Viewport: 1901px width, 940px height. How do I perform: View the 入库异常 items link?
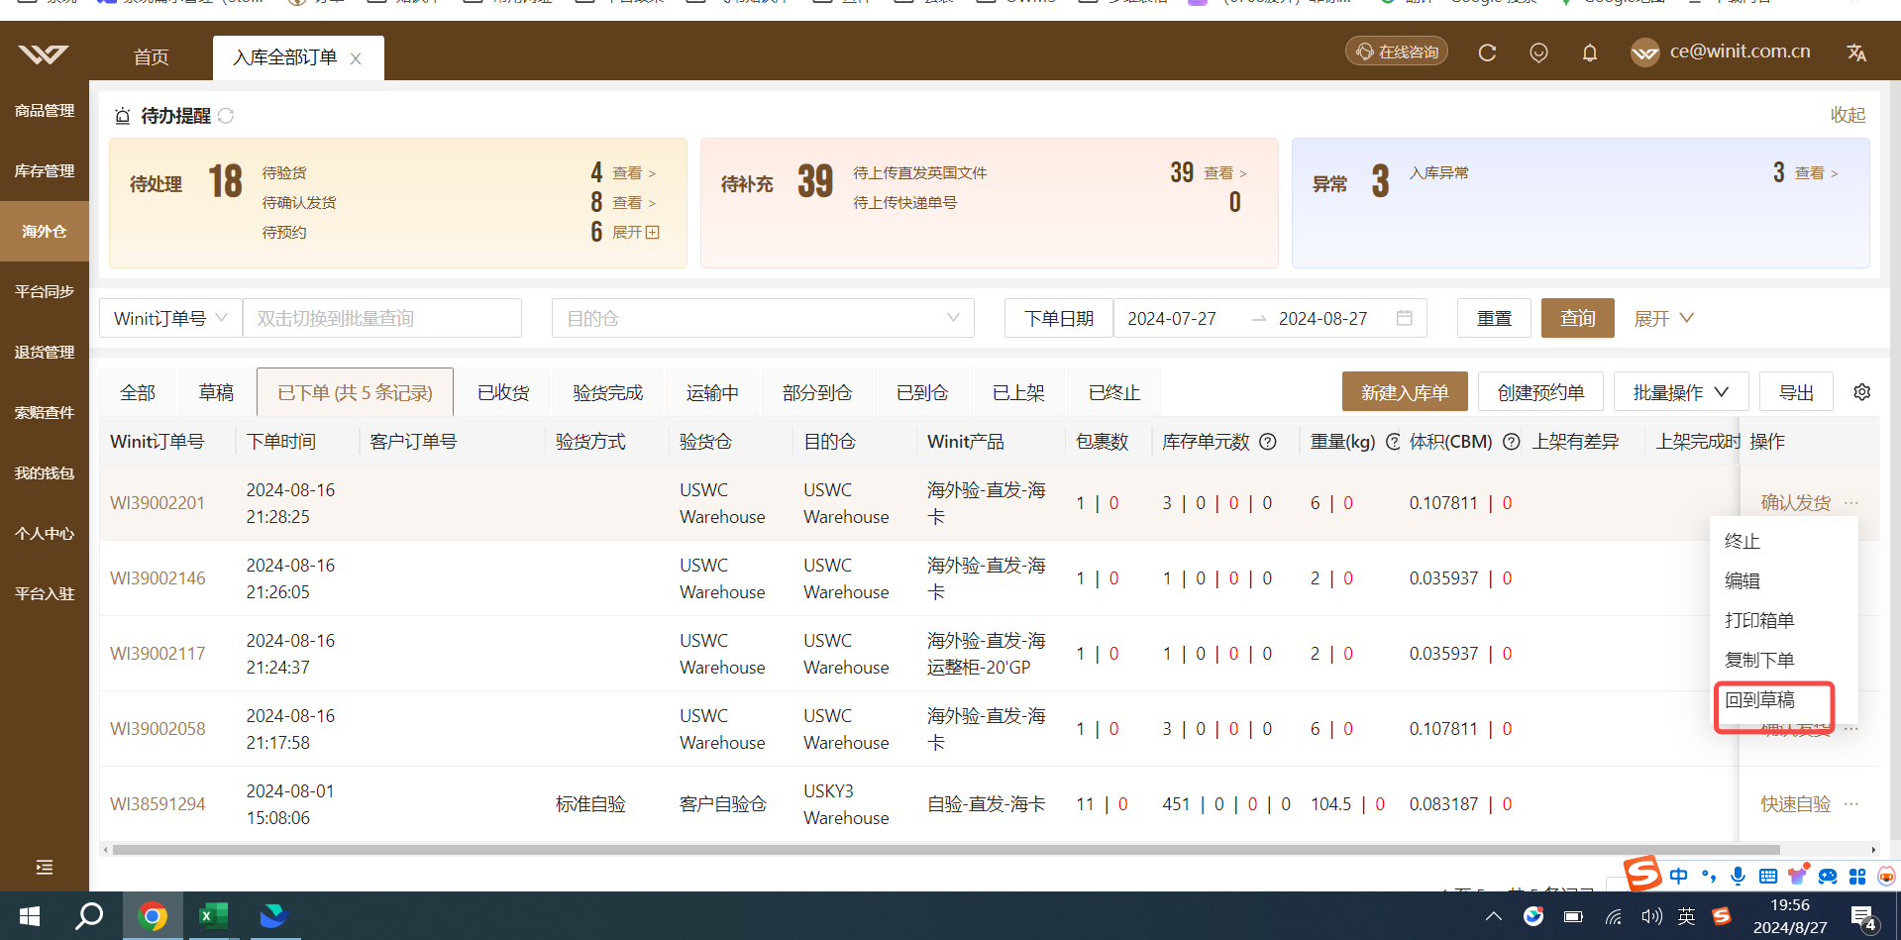(1816, 172)
